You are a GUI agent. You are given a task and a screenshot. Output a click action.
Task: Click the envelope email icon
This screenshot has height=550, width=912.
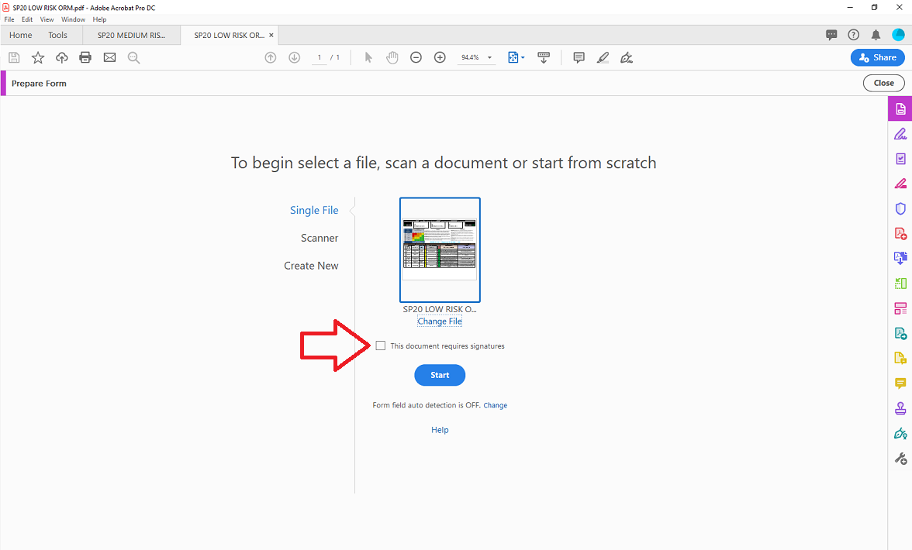tap(109, 57)
